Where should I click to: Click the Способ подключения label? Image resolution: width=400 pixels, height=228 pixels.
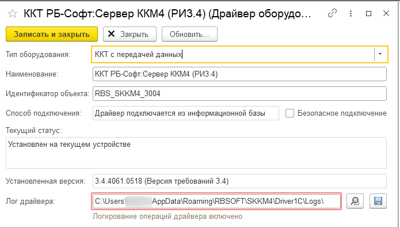coord(44,113)
